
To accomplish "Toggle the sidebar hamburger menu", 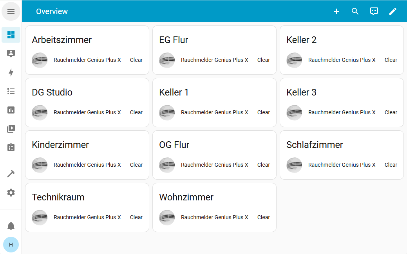I will click(x=11, y=11).
